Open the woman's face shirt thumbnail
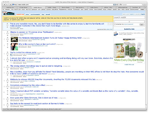Viewport: 149px width, 113px height. click(x=14, y=47)
